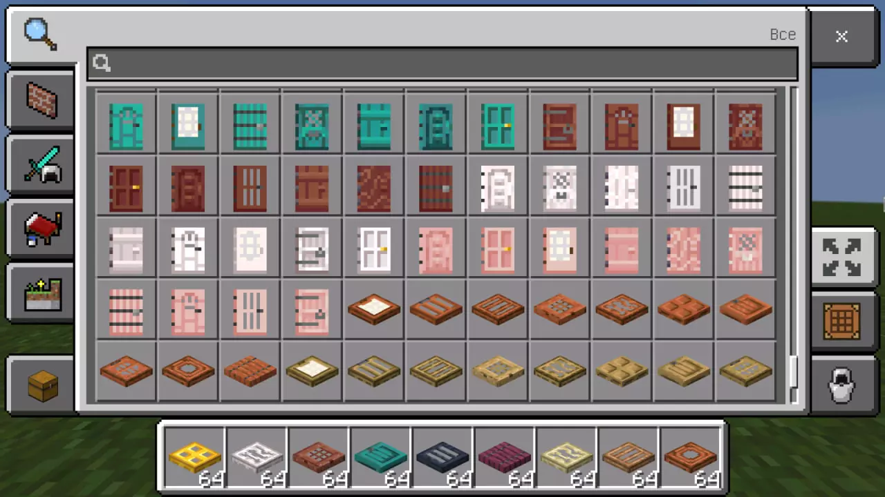Pick the orange four-panel trapdoor
Image resolution: width=885 pixels, height=497 pixels.
pyautogui.click(x=683, y=311)
